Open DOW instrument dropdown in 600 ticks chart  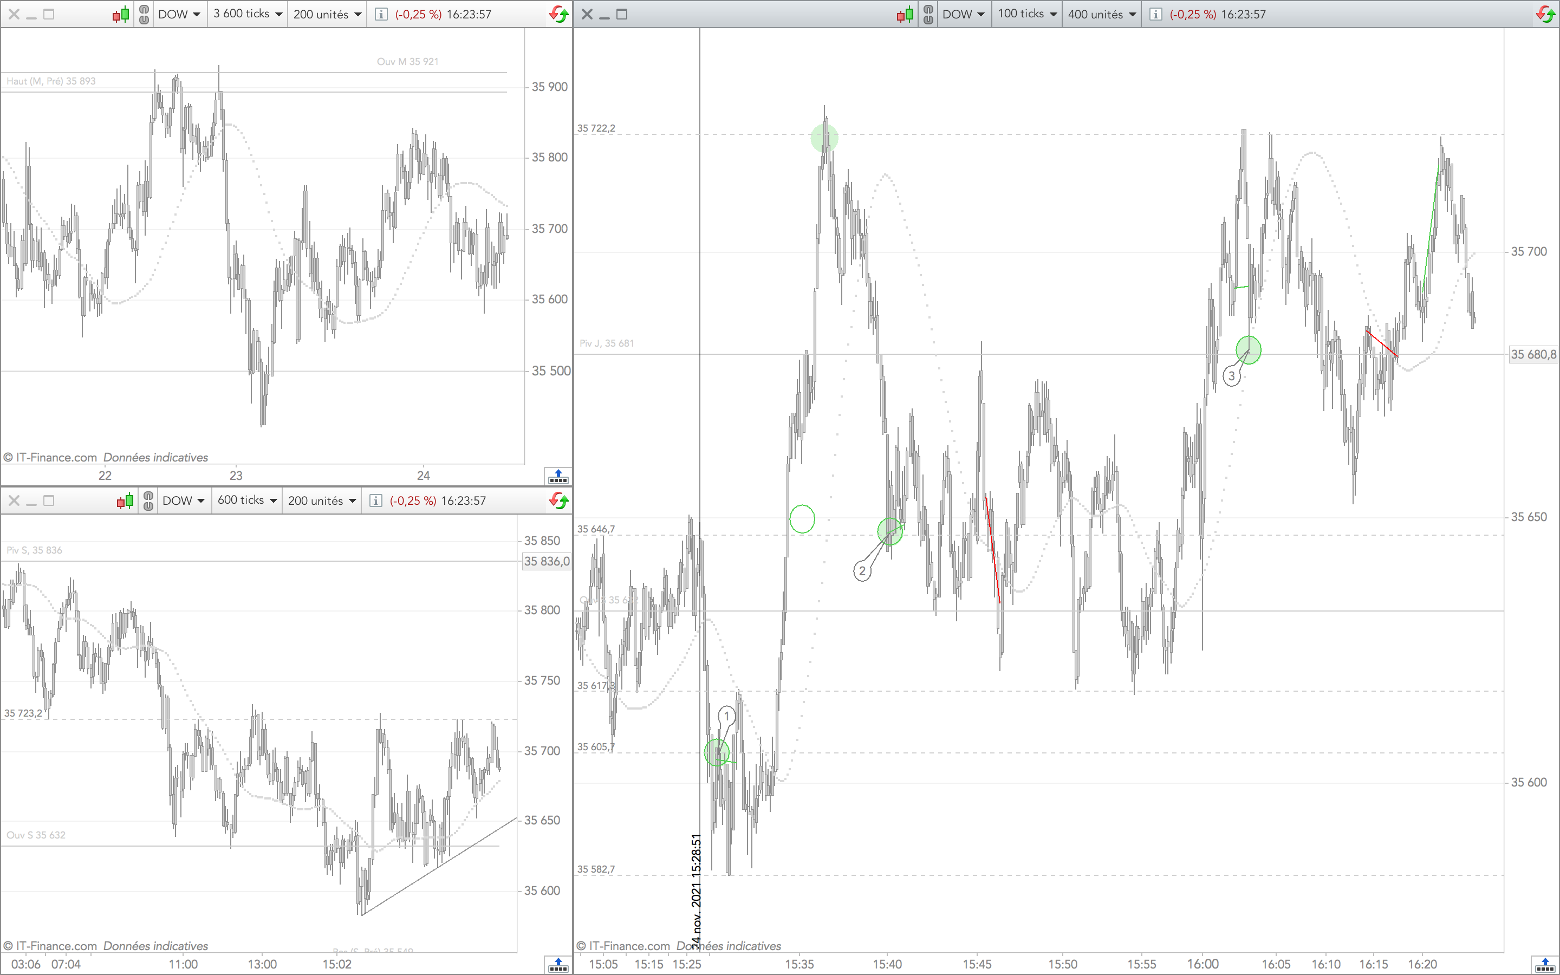(x=183, y=500)
